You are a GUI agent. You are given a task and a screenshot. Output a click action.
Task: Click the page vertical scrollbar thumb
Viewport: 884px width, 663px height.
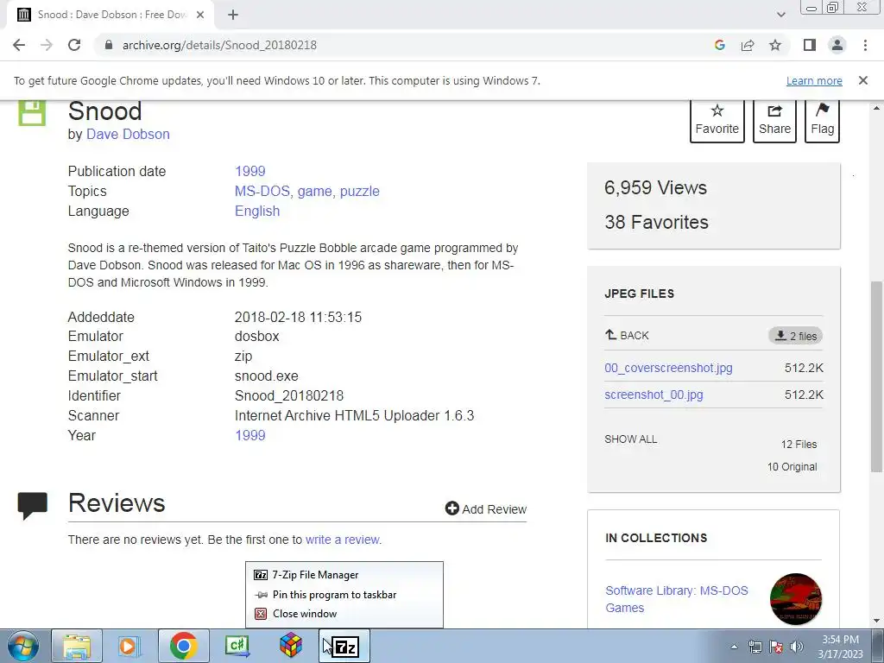pyautogui.click(x=877, y=376)
